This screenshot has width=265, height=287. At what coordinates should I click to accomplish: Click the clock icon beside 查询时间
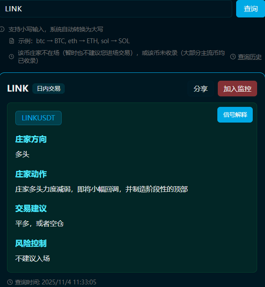coord(10,282)
